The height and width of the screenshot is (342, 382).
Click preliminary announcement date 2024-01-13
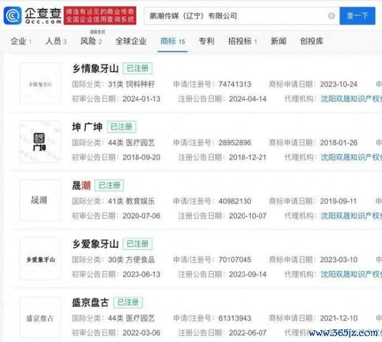[x=141, y=99]
